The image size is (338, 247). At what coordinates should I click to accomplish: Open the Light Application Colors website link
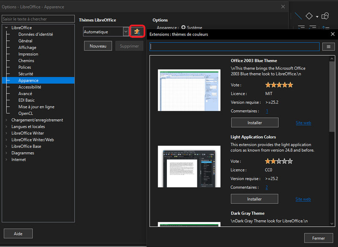click(x=303, y=199)
